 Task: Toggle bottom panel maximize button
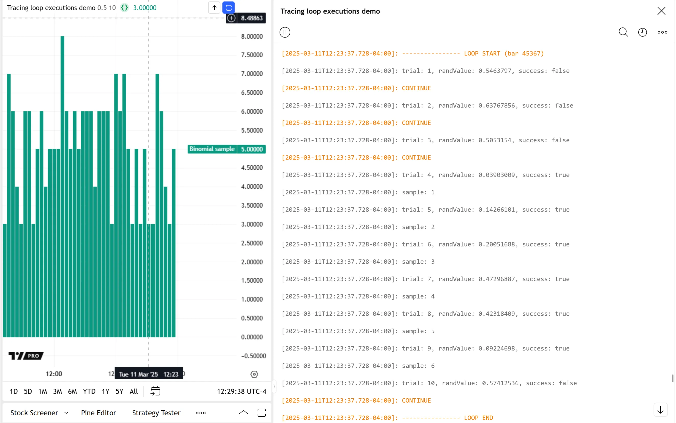tap(261, 413)
